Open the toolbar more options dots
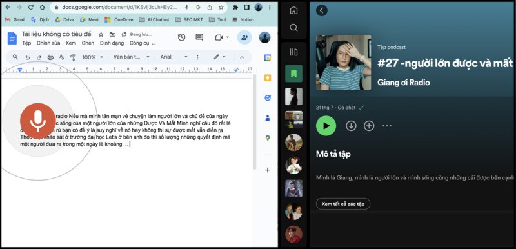The height and width of the screenshot is (249, 516). tap(197, 57)
